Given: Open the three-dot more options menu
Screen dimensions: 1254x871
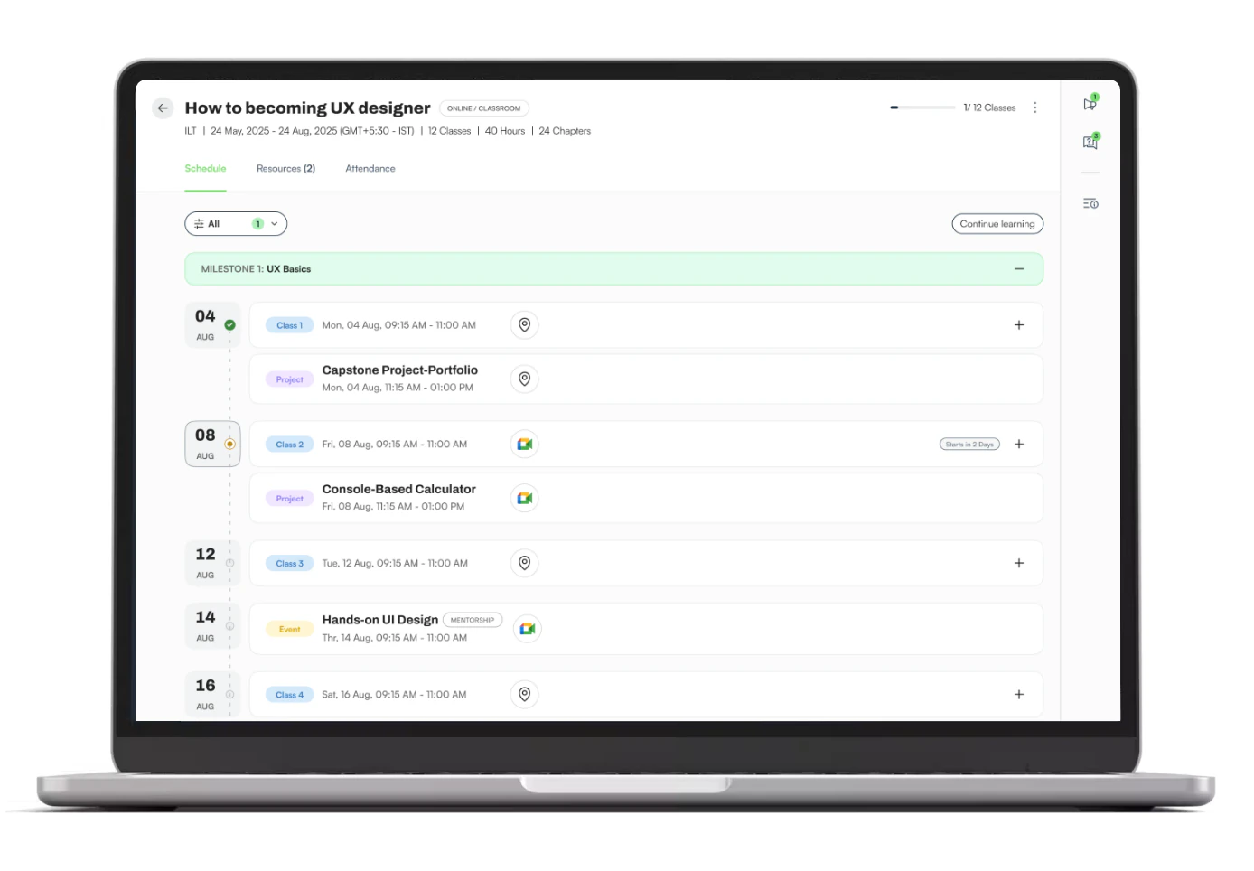Looking at the screenshot, I should [1035, 108].
